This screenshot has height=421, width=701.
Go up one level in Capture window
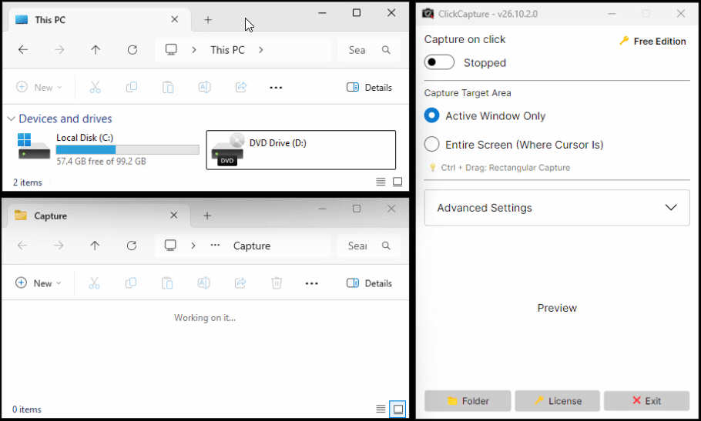[95, 245]
